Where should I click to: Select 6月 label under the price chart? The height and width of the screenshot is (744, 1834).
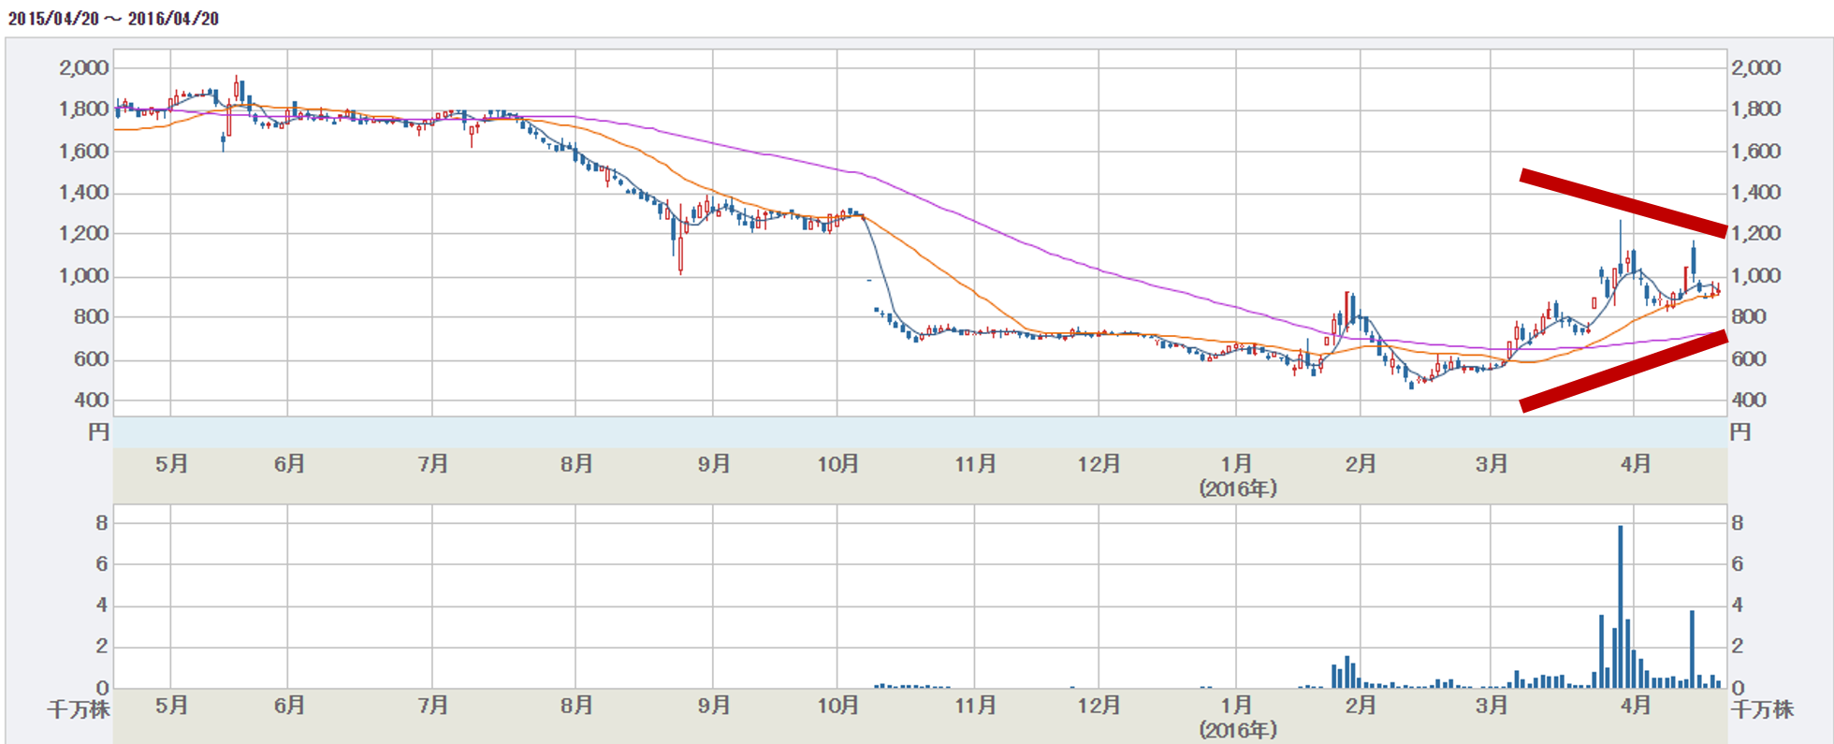tap(289, 463)
